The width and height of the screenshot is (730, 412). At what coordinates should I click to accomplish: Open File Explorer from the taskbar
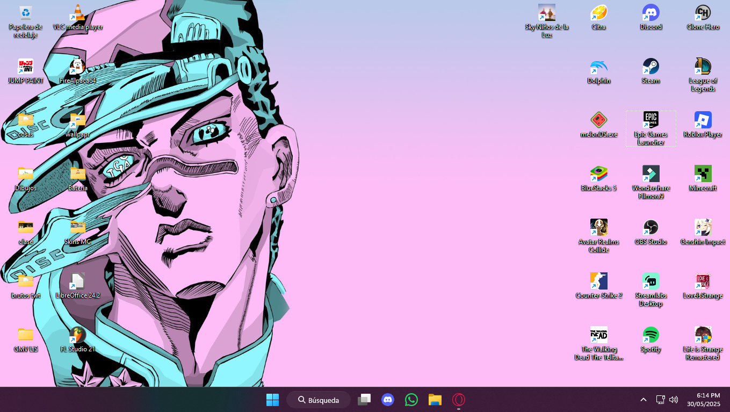pyautogui.click(x=435, y=400)
